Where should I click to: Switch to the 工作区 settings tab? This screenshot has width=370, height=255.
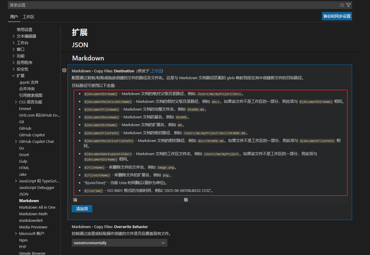coord(28,17)
